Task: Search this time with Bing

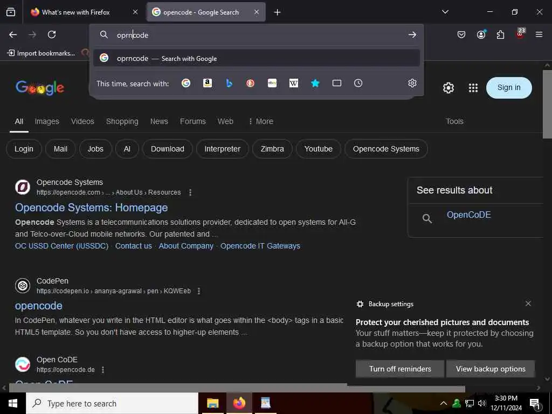Action: [229, 83]
